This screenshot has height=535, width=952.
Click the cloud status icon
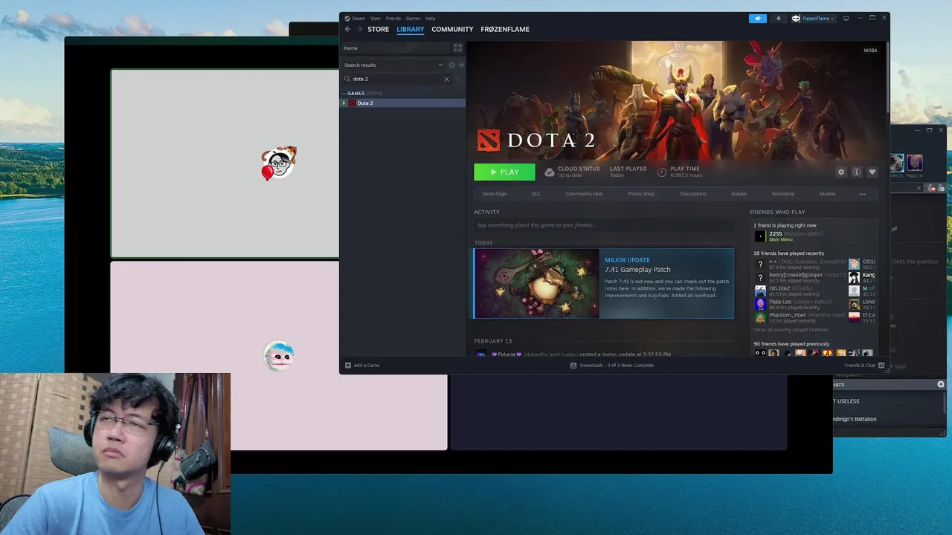click(x=550, y=172)
